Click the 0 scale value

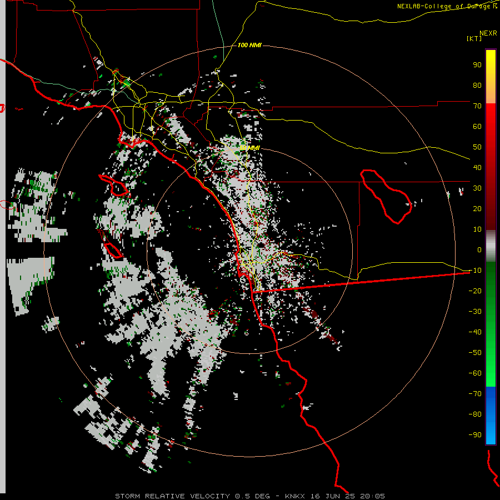[479, 249]
